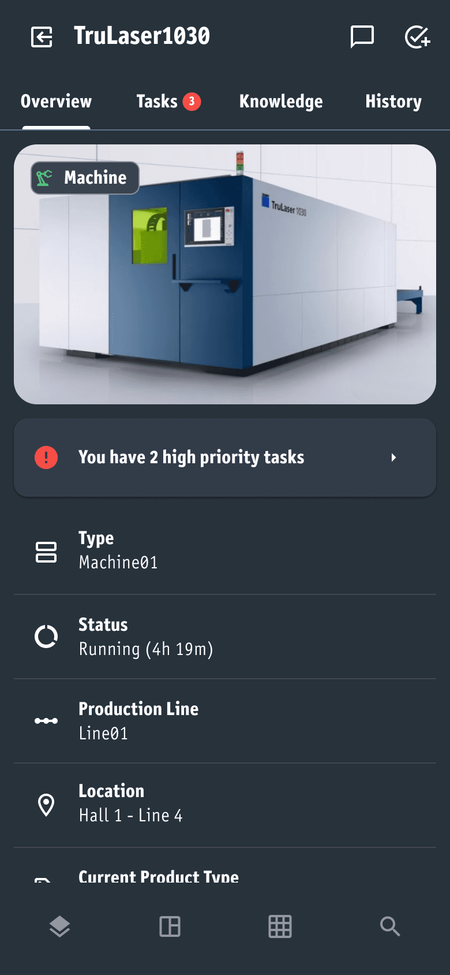The image size is (450, 975).
Task: Tap the TruLaser1030 machine photo
Action: [225, 273]
